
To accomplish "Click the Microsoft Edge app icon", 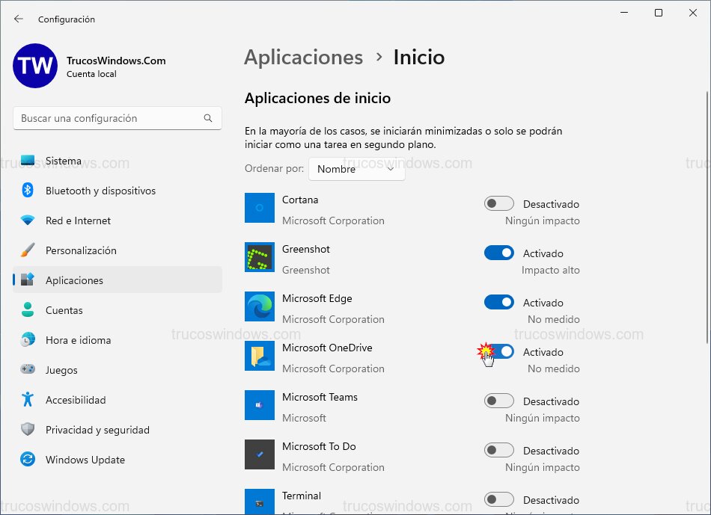I will (259, 306).
